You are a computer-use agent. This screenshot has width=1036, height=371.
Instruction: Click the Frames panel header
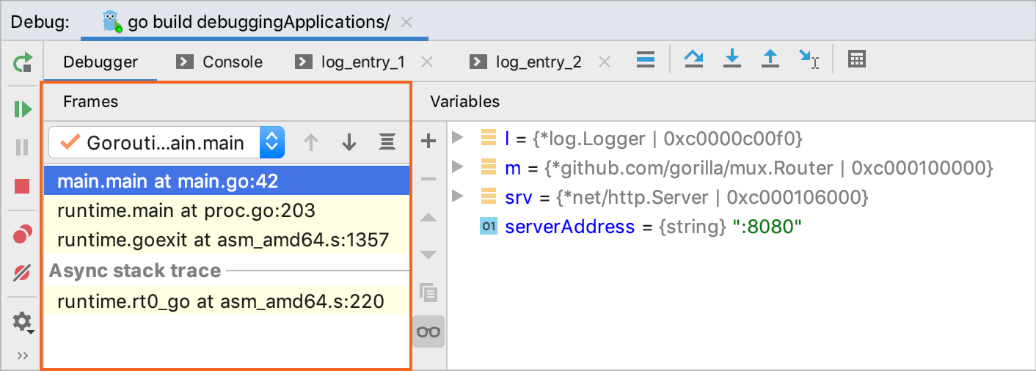(x=91, y=101)
